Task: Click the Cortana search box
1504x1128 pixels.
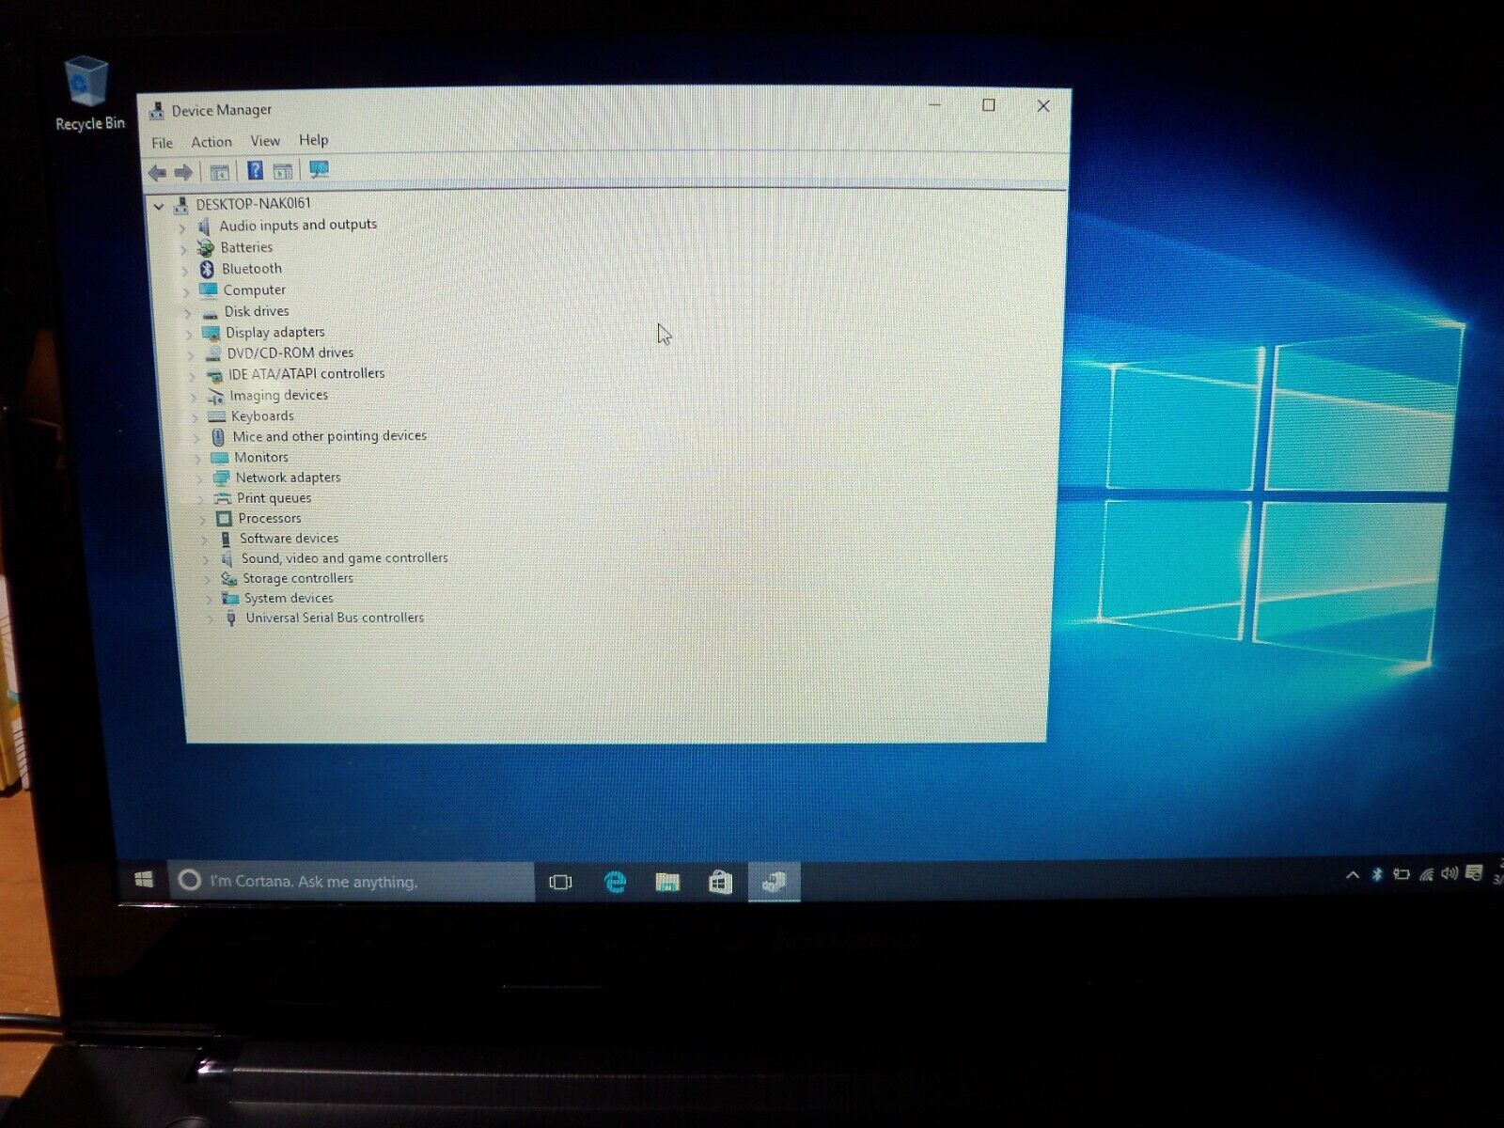Action: pyautogui.click(x=351, y=882)
